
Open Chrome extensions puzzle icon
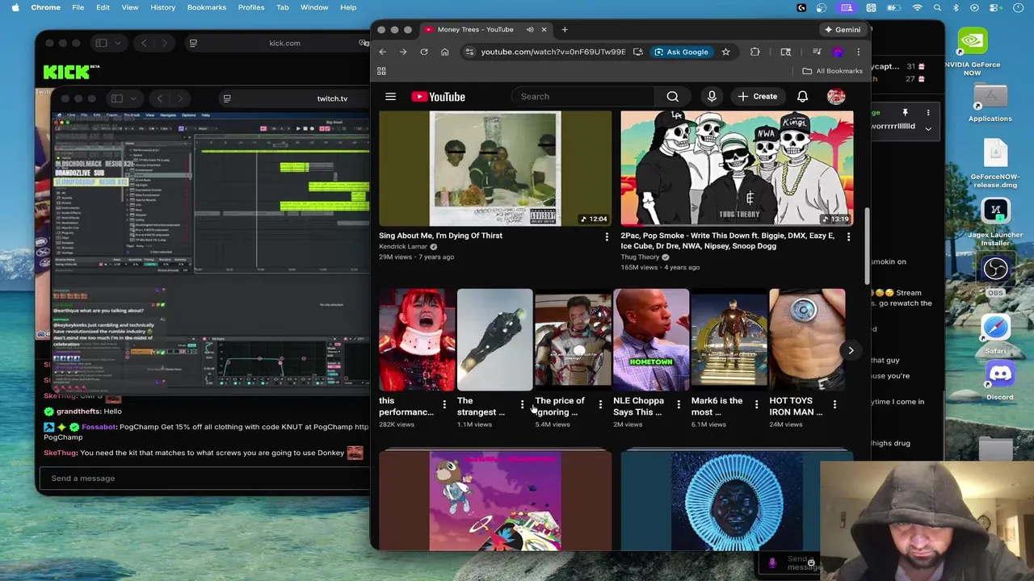(x=754, y=52)
